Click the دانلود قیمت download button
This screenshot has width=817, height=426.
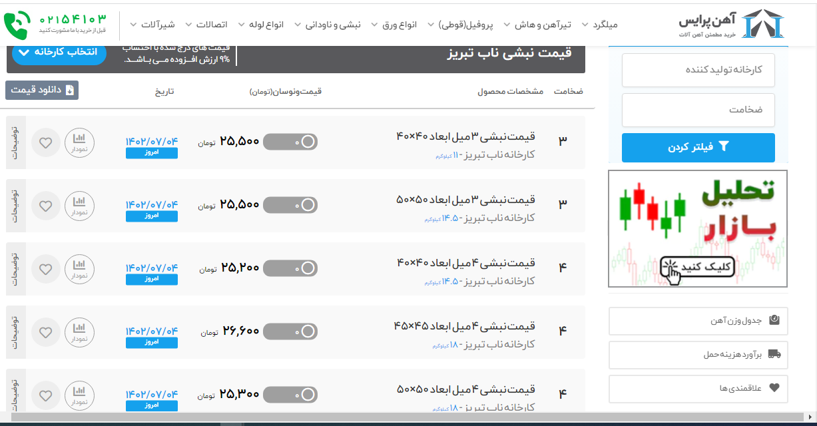pos(42,91)
